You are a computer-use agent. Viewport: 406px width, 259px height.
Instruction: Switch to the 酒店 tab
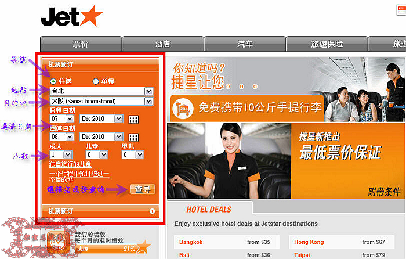tap(162, 44)
